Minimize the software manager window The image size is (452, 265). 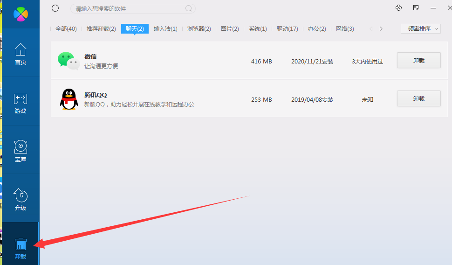433,8
